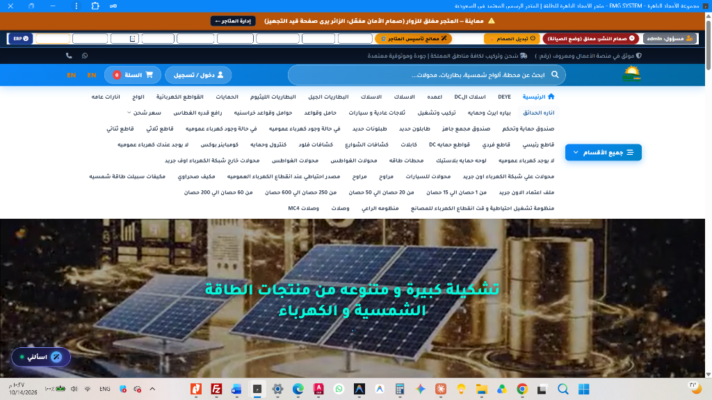The height and width of the screenshot is (400, 712).
Task: Click the taskbar search magnifier
Action: coord(563,389)
